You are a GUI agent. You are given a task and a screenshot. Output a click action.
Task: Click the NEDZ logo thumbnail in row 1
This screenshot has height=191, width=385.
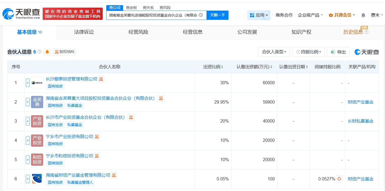pyautogui.click(x=37, y=83)
